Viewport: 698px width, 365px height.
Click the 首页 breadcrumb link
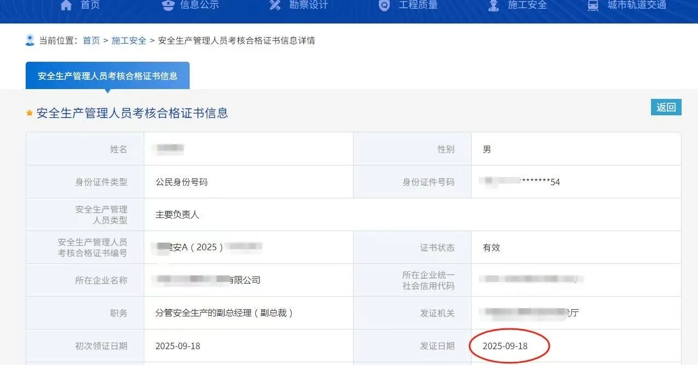[91, 40]
